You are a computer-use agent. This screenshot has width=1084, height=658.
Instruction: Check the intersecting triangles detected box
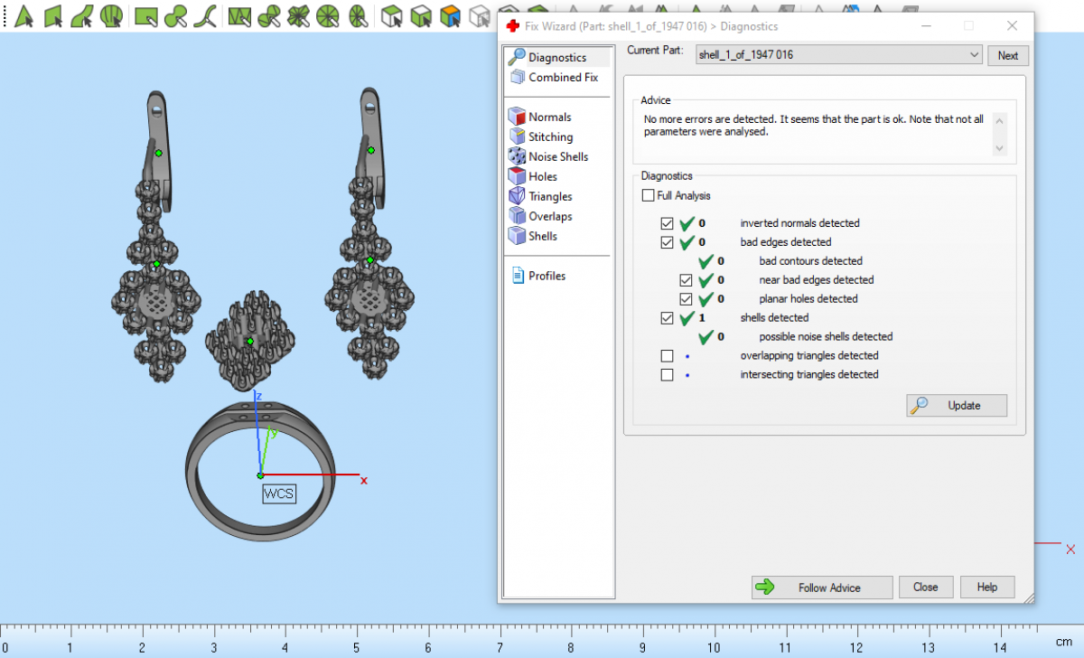tap(668, 374)
